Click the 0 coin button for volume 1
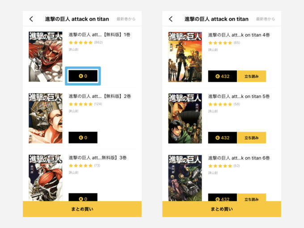 coord(83,76)
